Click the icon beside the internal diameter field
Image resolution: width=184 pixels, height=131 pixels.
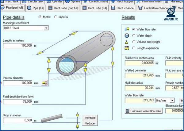44,83
